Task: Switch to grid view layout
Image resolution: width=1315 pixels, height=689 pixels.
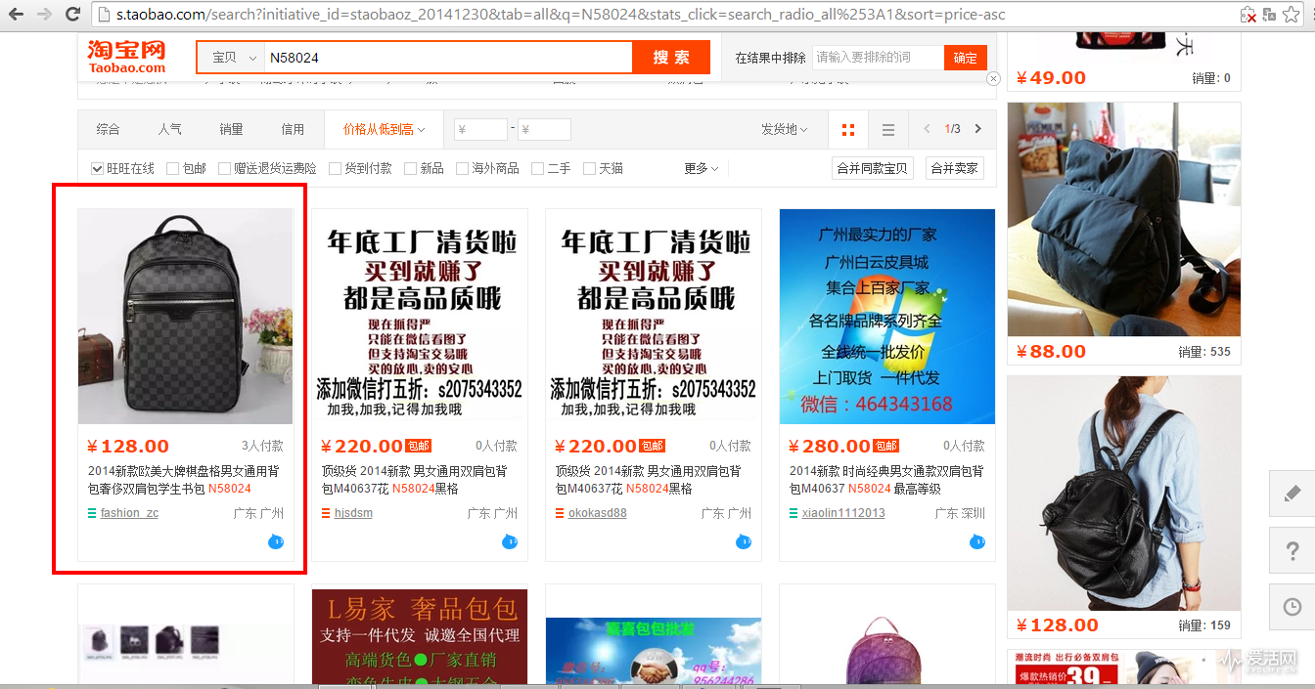Action: click(x=848, y=130)
